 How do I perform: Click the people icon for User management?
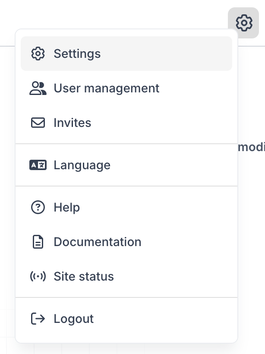pyautogui.click(x=38, y=88)
